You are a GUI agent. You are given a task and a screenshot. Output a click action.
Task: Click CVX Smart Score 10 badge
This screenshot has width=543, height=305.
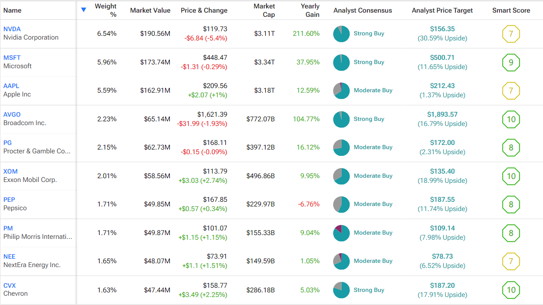(511, 290)
